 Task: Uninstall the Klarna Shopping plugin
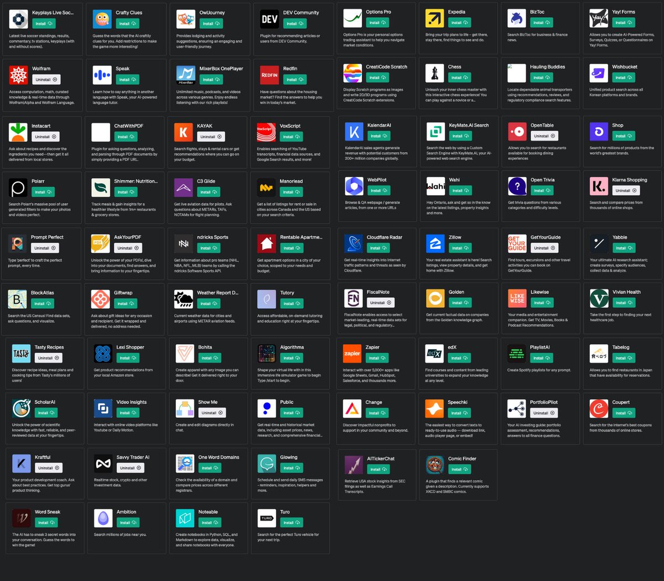(x=626, y=191)
